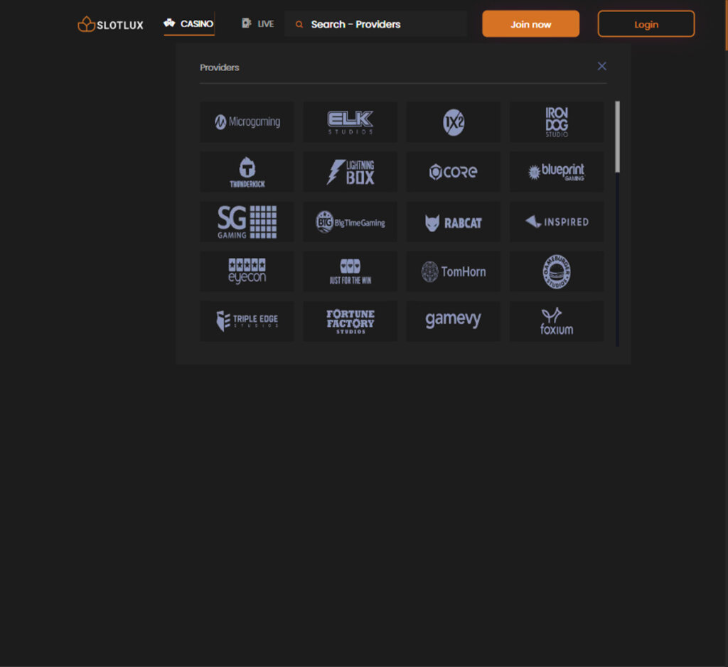Screen dimensions: 728x667
Task: Close the Providers panel
Action: coord(601,66)
